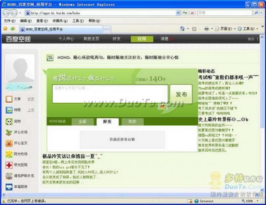Switch to the 我的 HOHO tab
The image size is (266, 205).
[x=133, y=122]
